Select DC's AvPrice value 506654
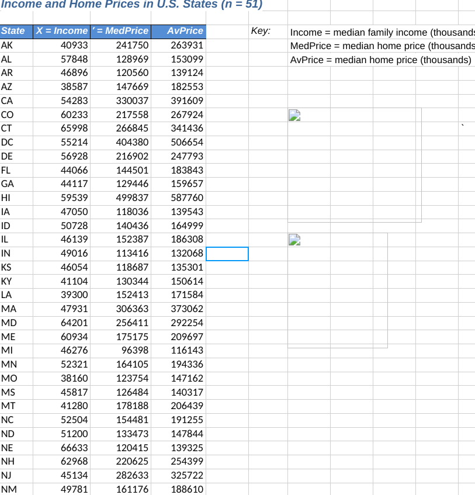 tap(178, 142)
